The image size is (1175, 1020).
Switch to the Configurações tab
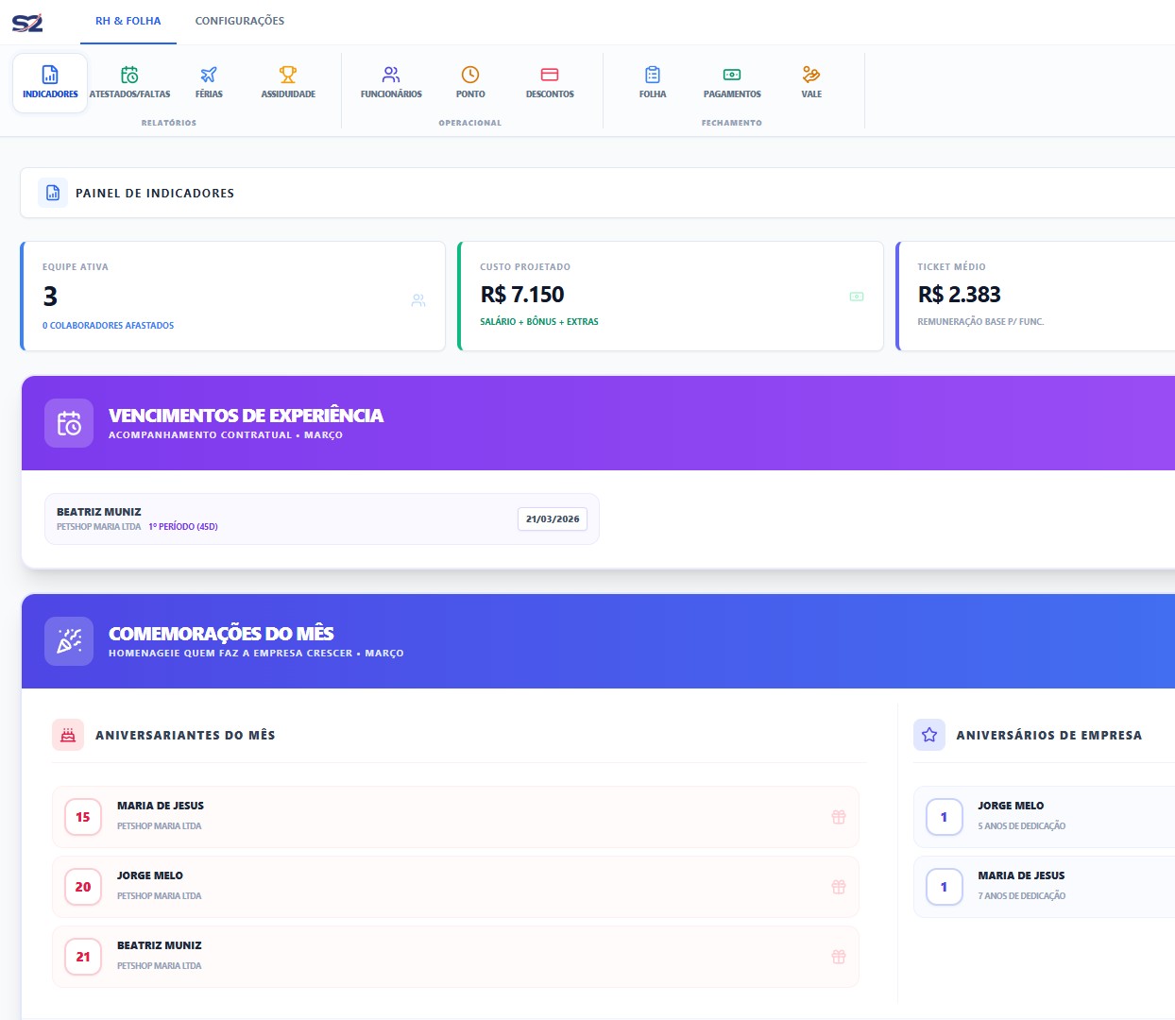(x=239, y=21)
